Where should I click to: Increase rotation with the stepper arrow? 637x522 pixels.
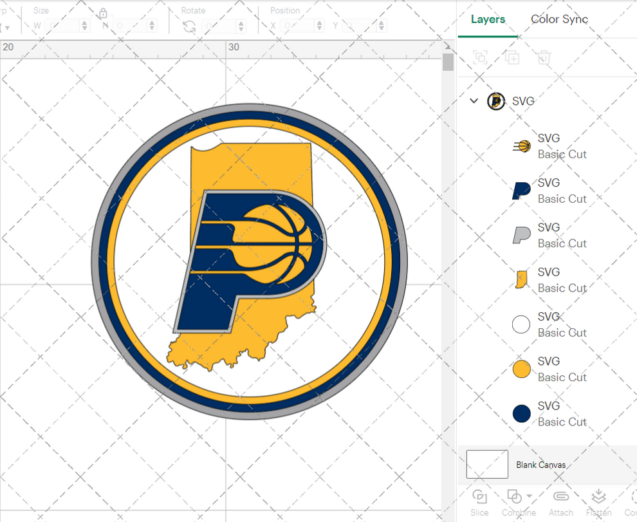[241, 22]
